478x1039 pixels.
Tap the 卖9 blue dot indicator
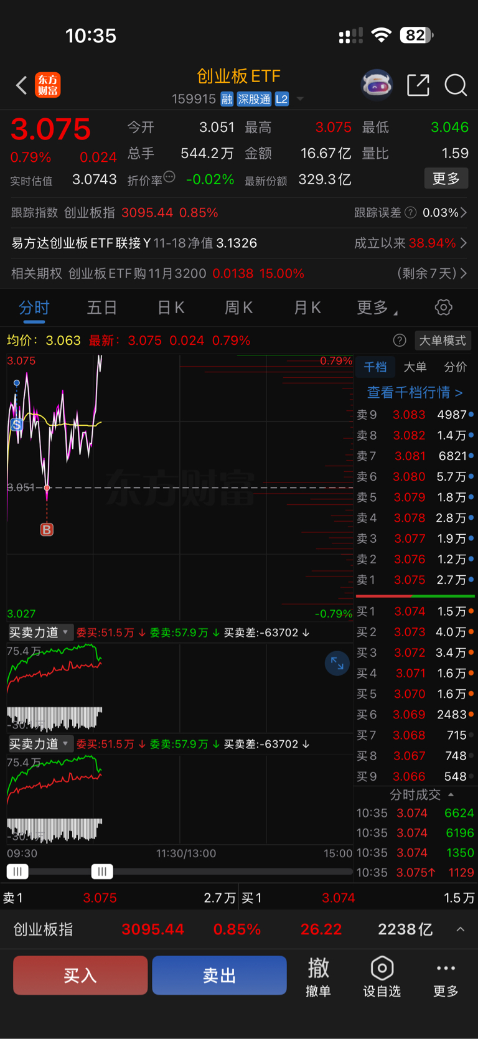(x=471, y=415)
